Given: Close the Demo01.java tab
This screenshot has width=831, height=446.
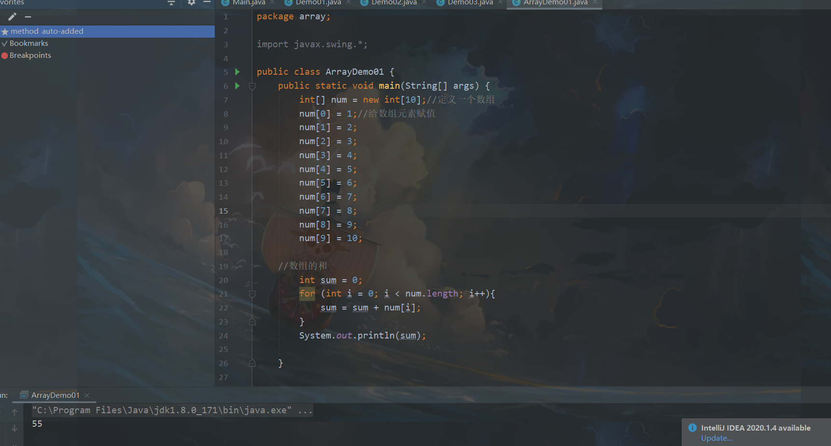Looking at the screenshot, I should point(348,2).
